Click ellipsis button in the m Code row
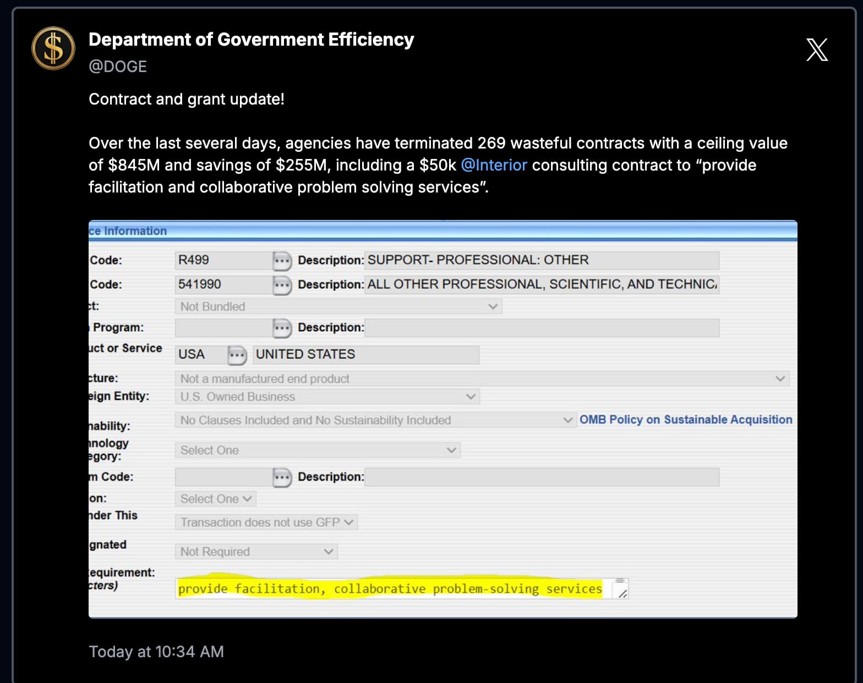Image resolution: width=863 pixels, height=683 pixels. (282, 477)
